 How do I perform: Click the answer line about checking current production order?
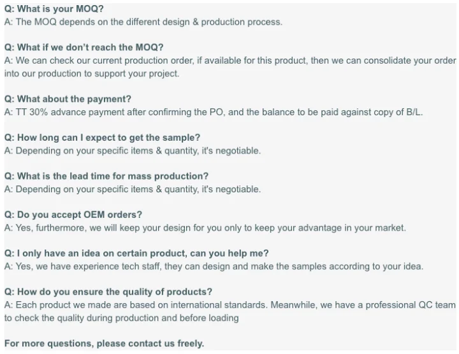(229, 60)
